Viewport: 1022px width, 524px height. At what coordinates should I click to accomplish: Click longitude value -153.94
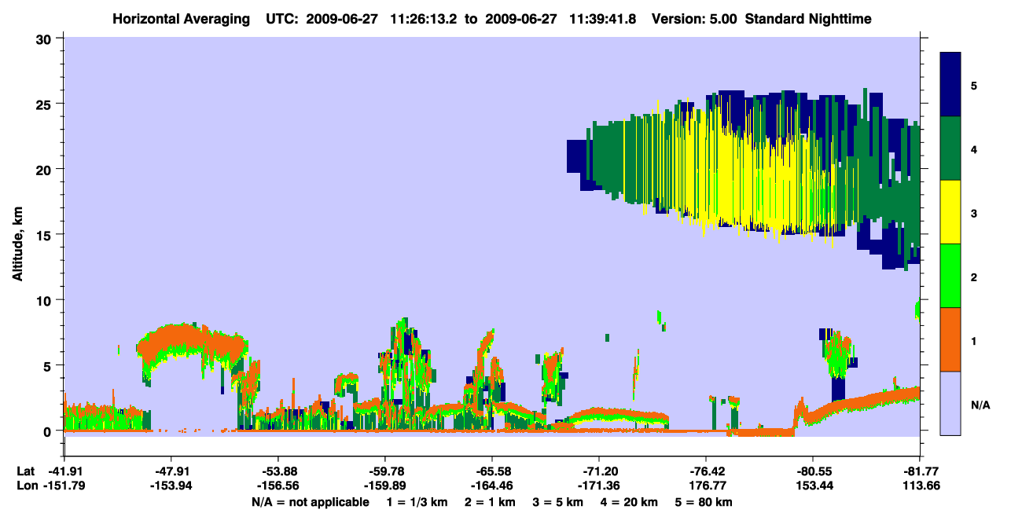click(x=171, y=486)
